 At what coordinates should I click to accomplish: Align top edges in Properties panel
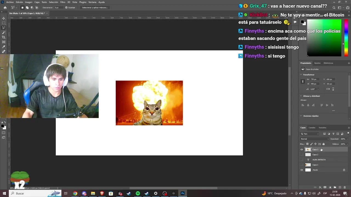(322, 105)
